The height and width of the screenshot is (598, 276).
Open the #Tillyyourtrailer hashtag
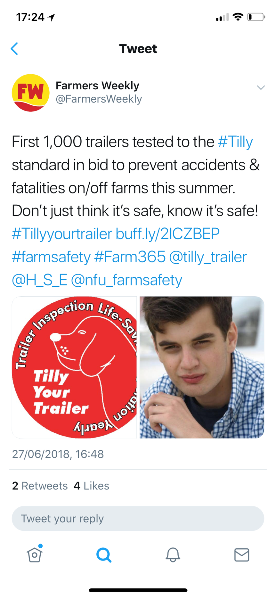click(x=62, y=234)
